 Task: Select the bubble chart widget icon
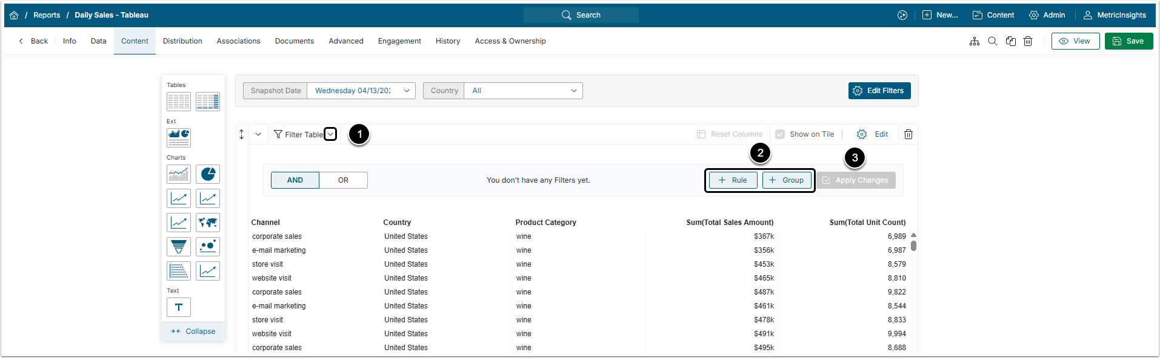[208, 247]
